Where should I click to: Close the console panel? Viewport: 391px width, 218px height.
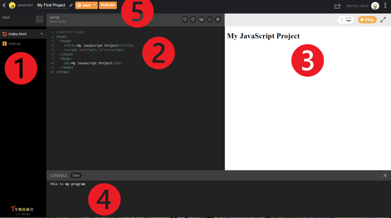pos(385,175)
